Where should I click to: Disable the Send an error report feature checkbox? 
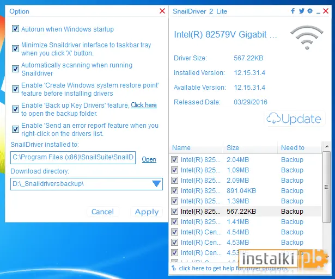pos(15,129)
